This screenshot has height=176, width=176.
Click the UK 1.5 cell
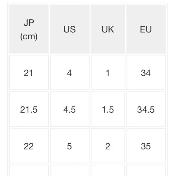(x=108, y=109)
